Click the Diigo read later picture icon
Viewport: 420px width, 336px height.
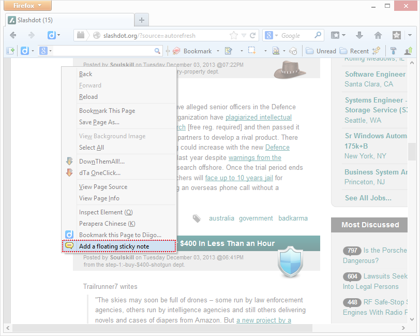click(276, 51)
